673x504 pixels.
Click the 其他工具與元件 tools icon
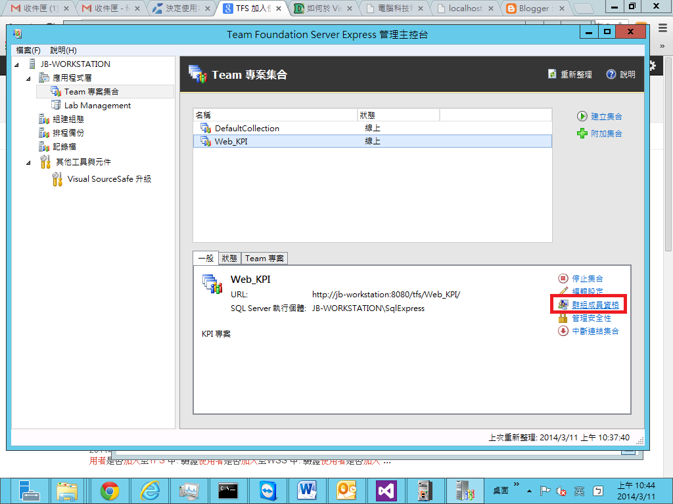click(x=45, y=161)
